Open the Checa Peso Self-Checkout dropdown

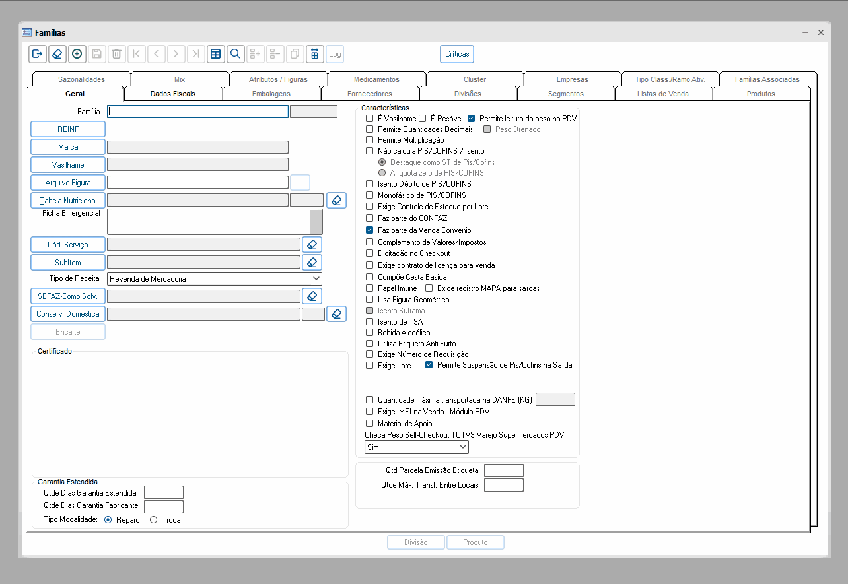[417, 447]
